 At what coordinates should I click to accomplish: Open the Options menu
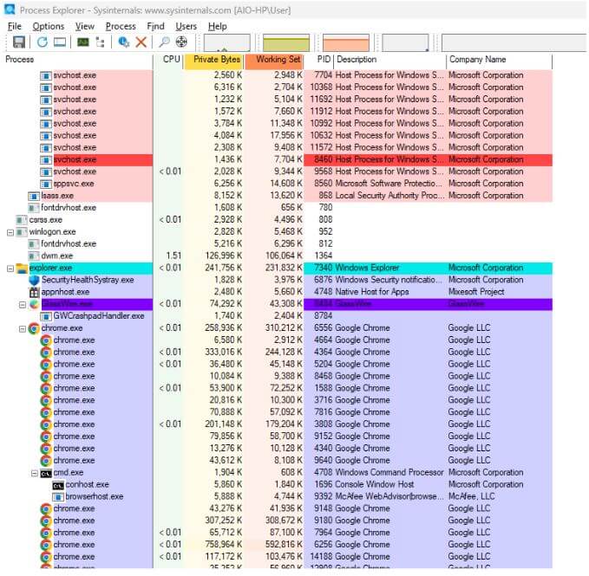pos(49,26)
